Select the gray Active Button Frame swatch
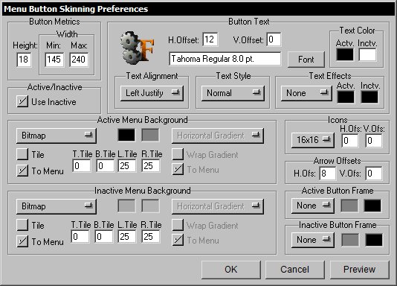 pos(349,206)
